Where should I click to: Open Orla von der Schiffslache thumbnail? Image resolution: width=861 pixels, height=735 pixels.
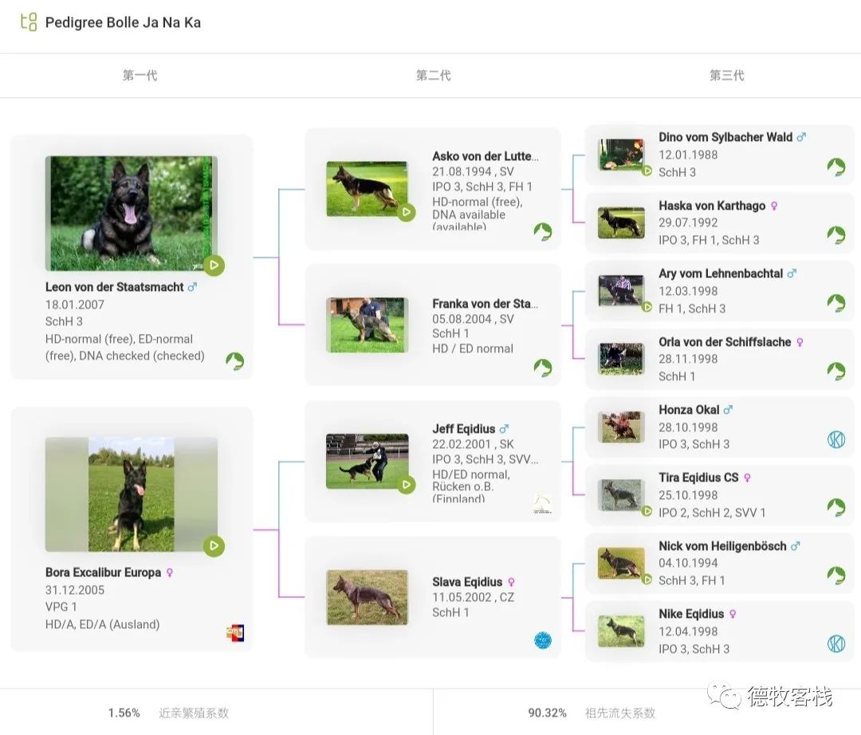coord(621,359)
